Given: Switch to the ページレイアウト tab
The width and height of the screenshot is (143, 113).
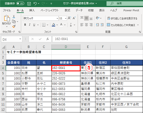Looking at the screenshot, I should [49, 10].
